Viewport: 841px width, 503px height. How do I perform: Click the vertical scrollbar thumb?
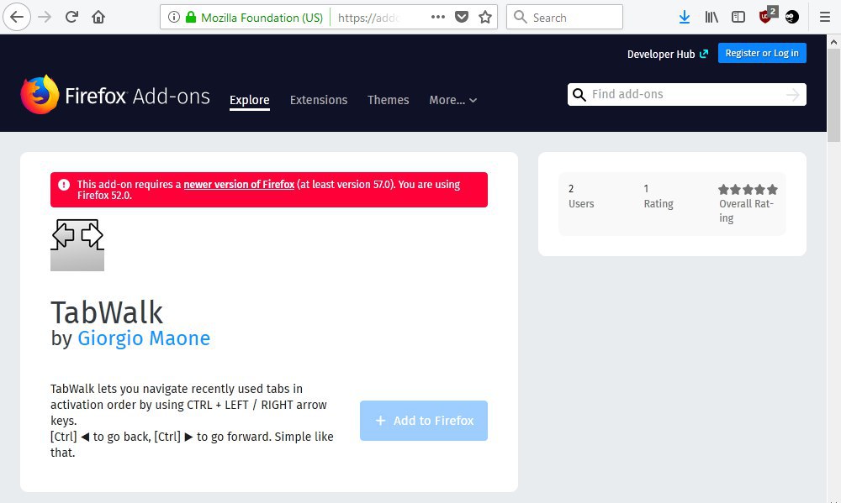click(833, 96)
